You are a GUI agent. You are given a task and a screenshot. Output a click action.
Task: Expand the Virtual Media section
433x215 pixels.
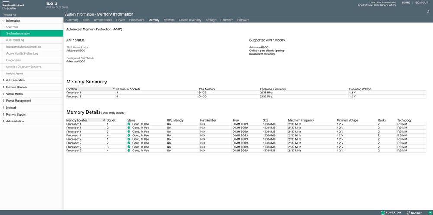[x=3, y=94]
